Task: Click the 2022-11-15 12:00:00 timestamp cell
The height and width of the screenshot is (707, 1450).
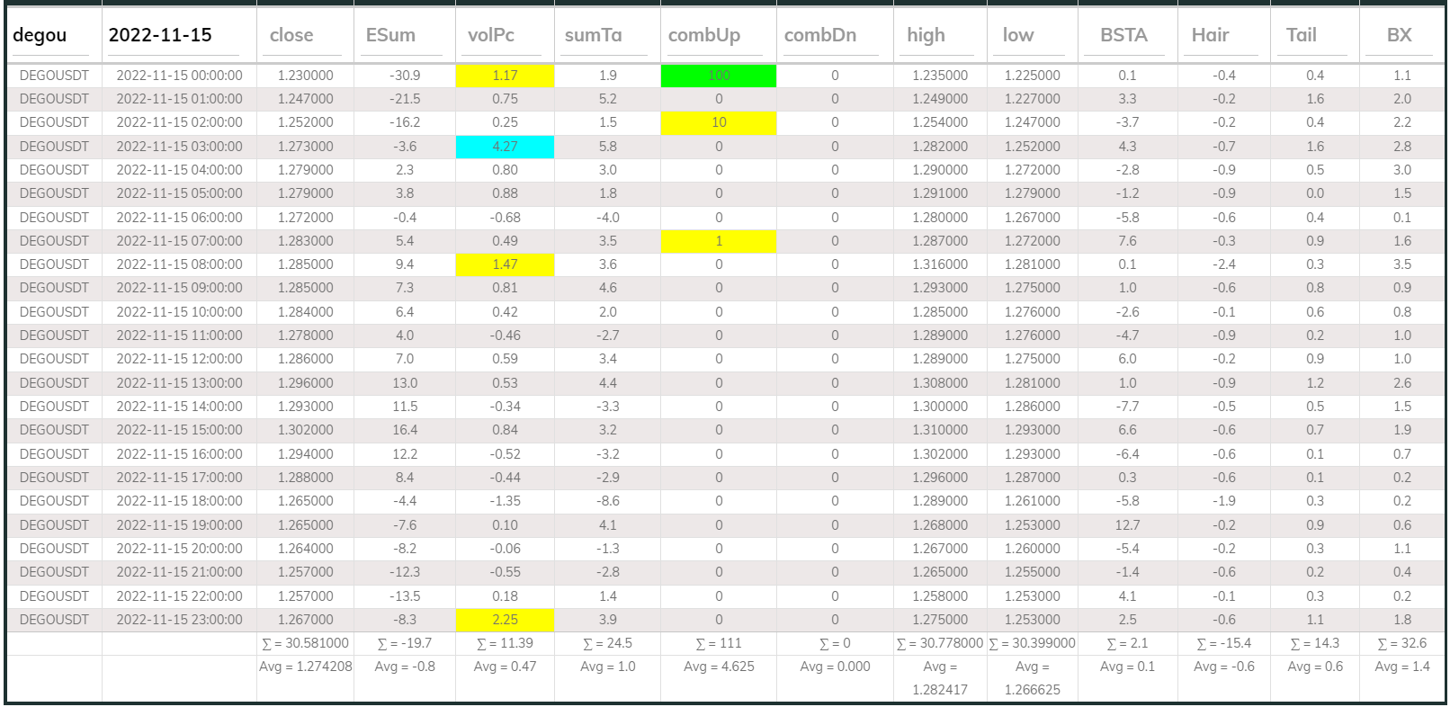Action: (x=179, y=359)
